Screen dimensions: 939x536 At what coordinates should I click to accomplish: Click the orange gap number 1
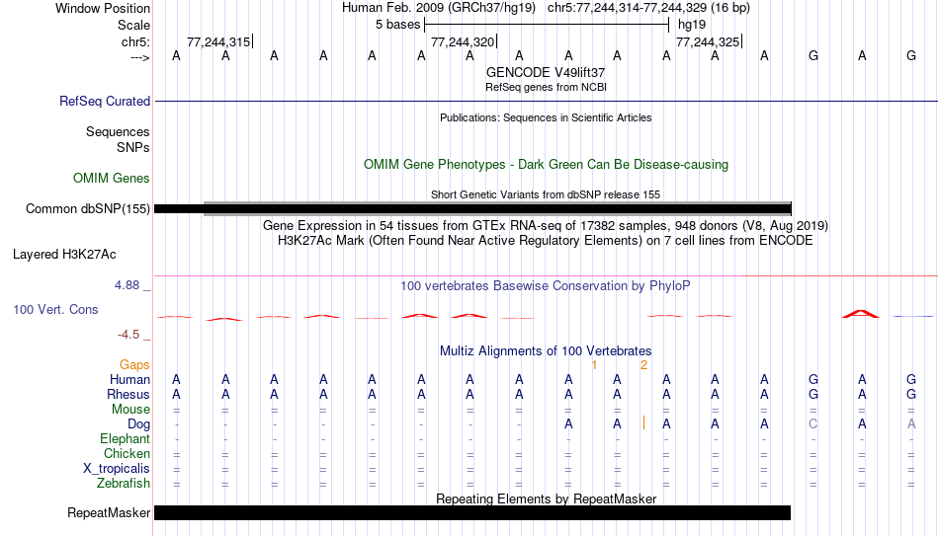click(x=594, y=365)
